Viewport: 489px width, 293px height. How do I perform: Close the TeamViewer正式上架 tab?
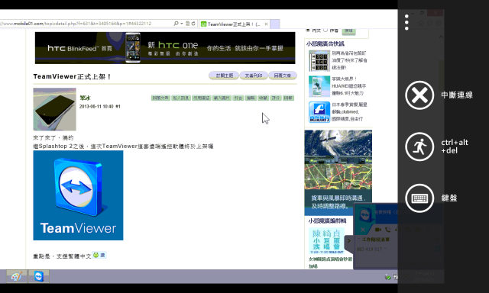266,24
